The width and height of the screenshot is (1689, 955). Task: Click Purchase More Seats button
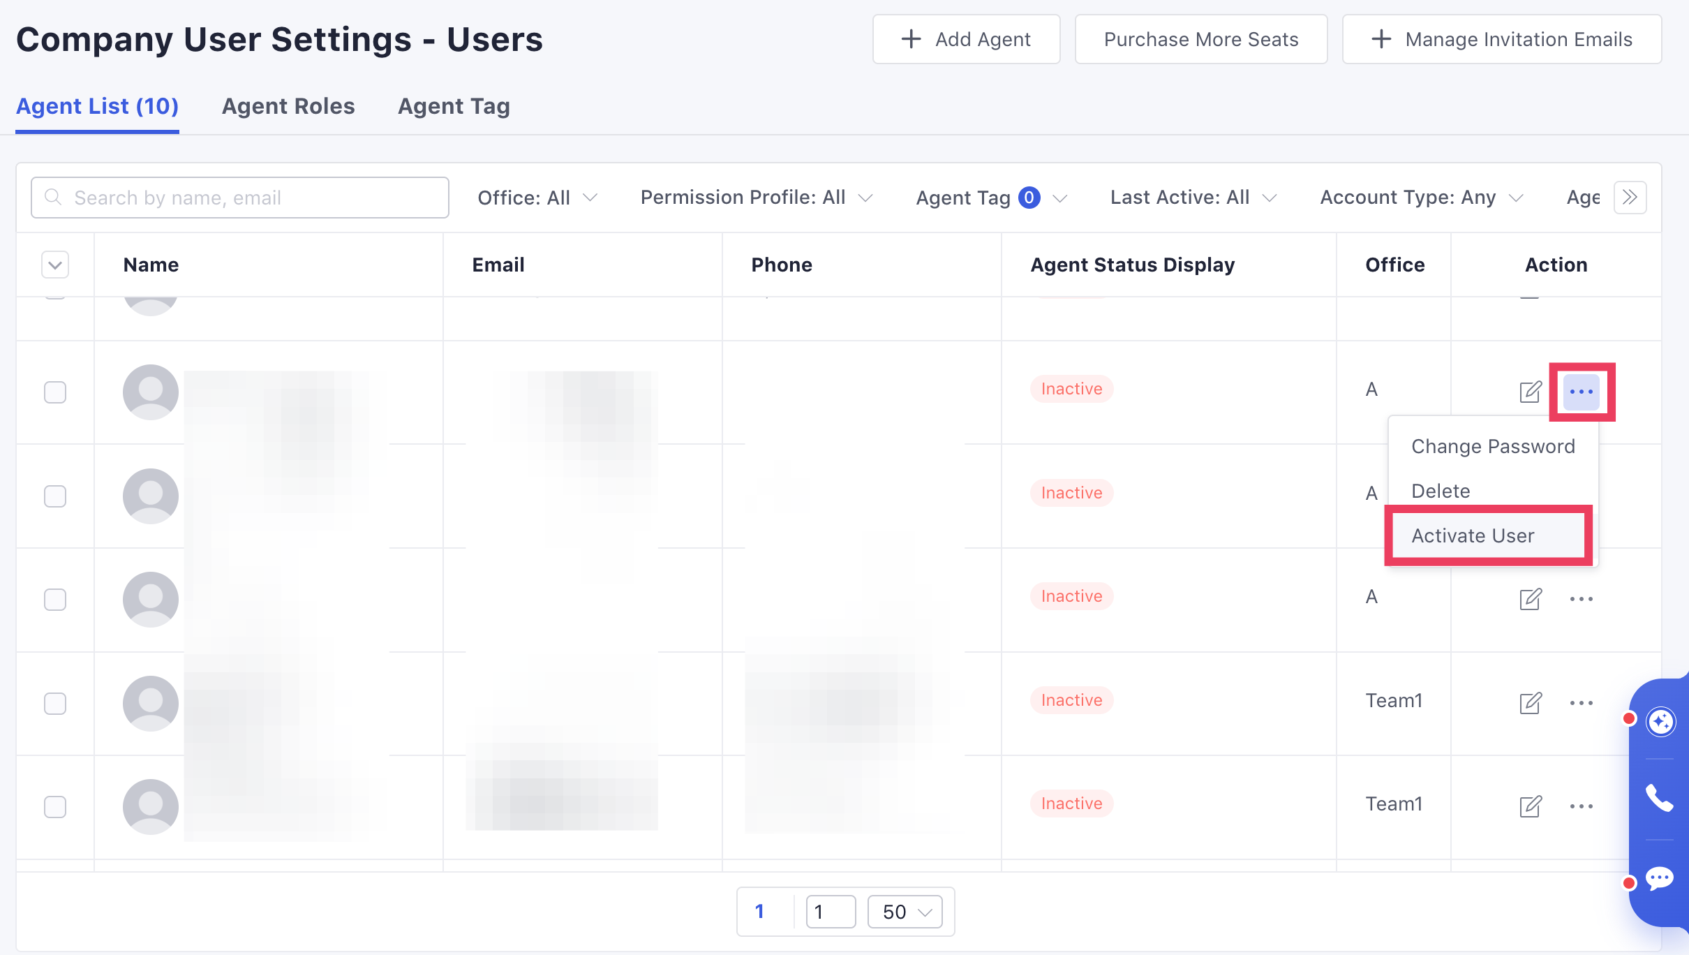pos(1200,39)
